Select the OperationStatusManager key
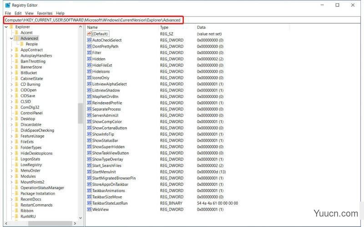364x227 pixels. pyautogui.click(x=42, y=188)
